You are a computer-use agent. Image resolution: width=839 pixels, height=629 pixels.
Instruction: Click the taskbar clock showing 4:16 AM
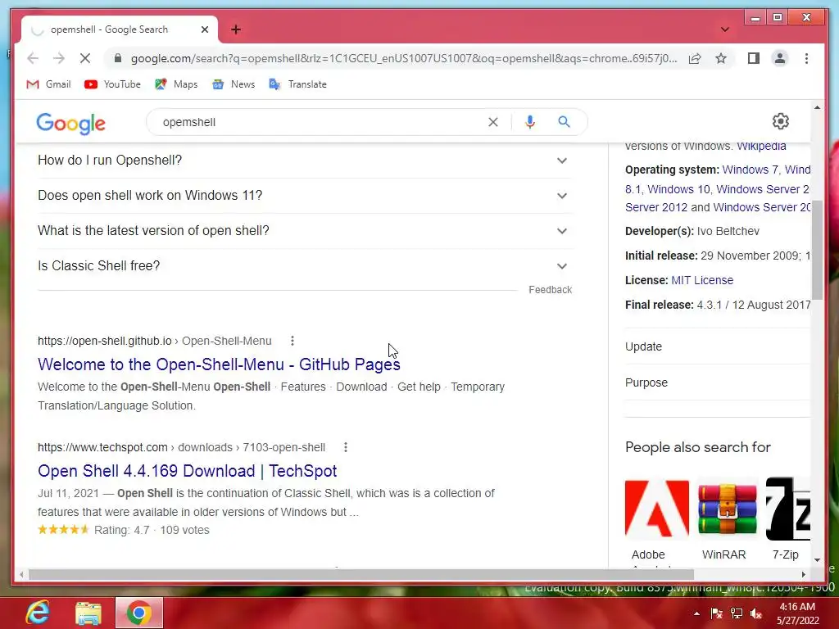797,613
